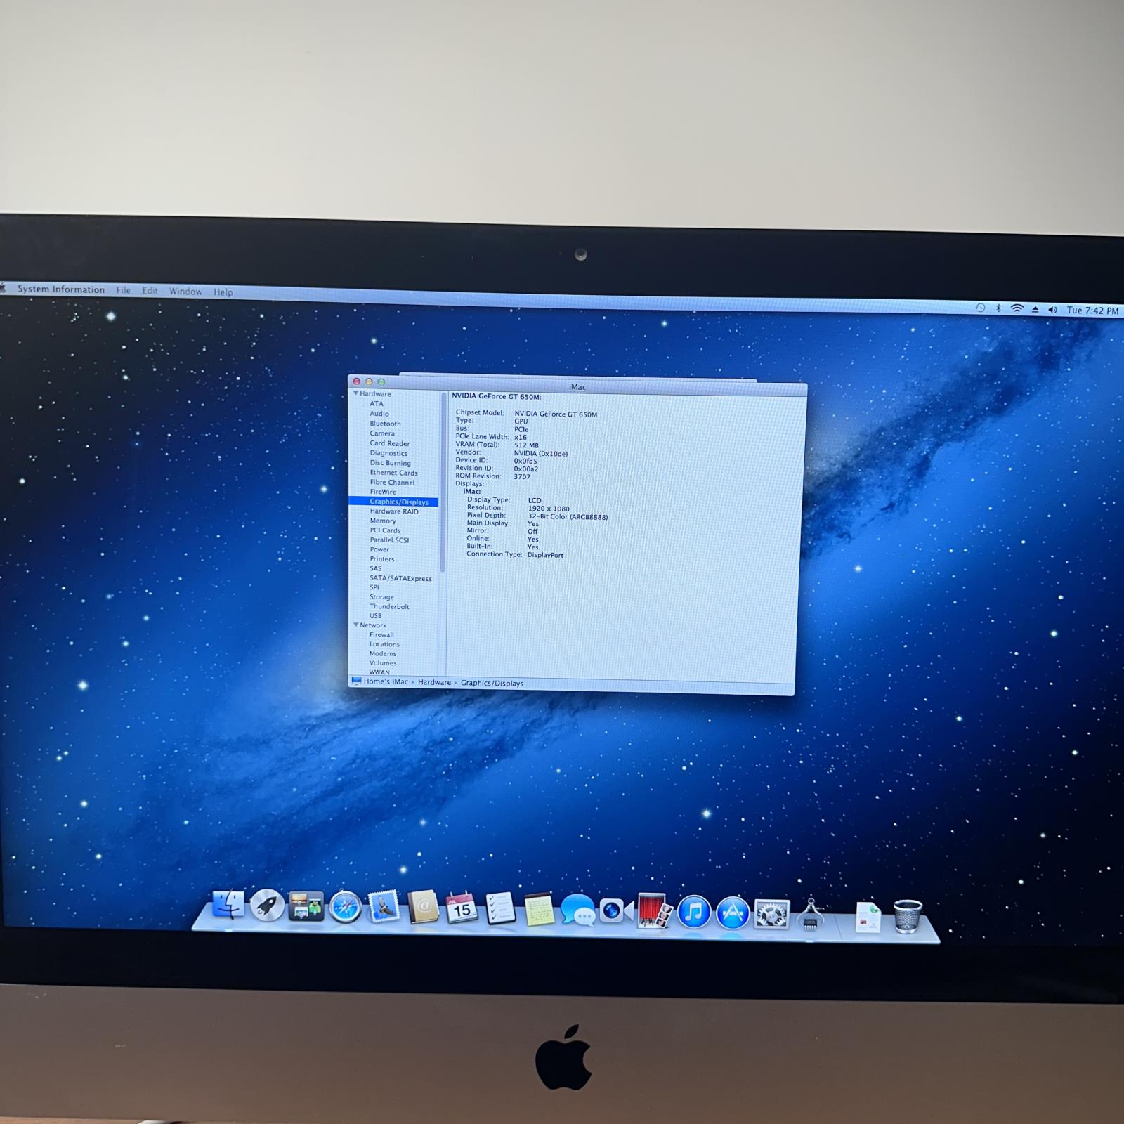
Task: Select Bluetooth in the Hardware list
Action: click(x=385, y=424)
